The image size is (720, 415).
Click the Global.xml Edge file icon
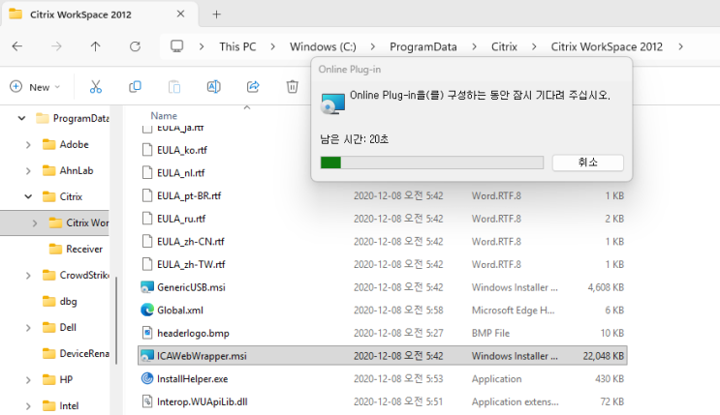point(147,311)
